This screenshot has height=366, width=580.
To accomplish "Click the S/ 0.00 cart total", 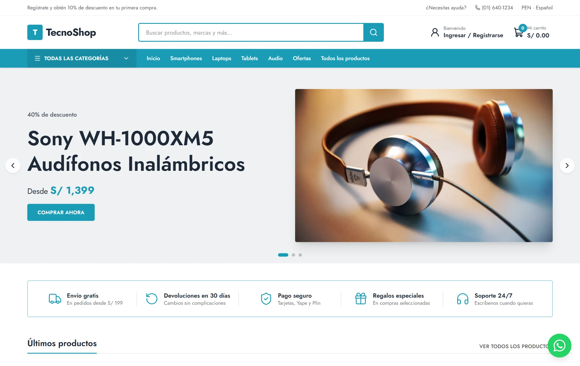I will point(538,35).
